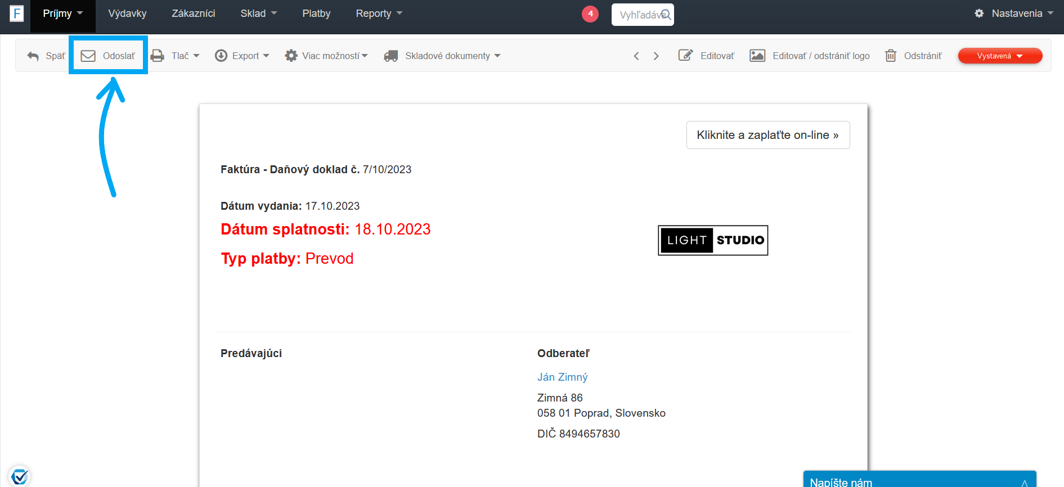
Task: Click the Predávajúci heading
Action: coord(251,353)
